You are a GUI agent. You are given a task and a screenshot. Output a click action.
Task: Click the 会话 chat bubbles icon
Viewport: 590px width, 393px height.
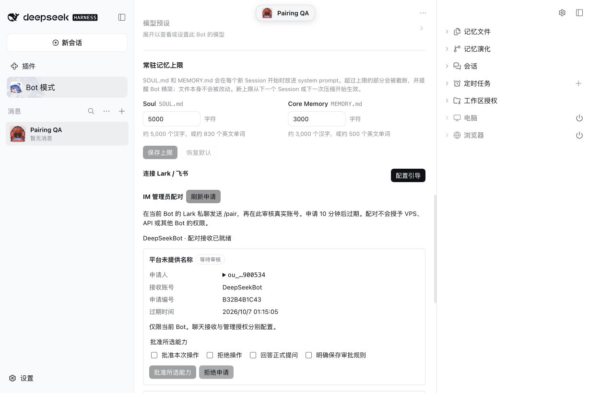pyautogui.click(x=457, y=66)
